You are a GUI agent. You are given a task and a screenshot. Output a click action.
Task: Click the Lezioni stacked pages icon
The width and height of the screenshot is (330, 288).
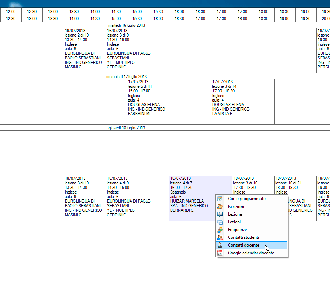(220, 222)
